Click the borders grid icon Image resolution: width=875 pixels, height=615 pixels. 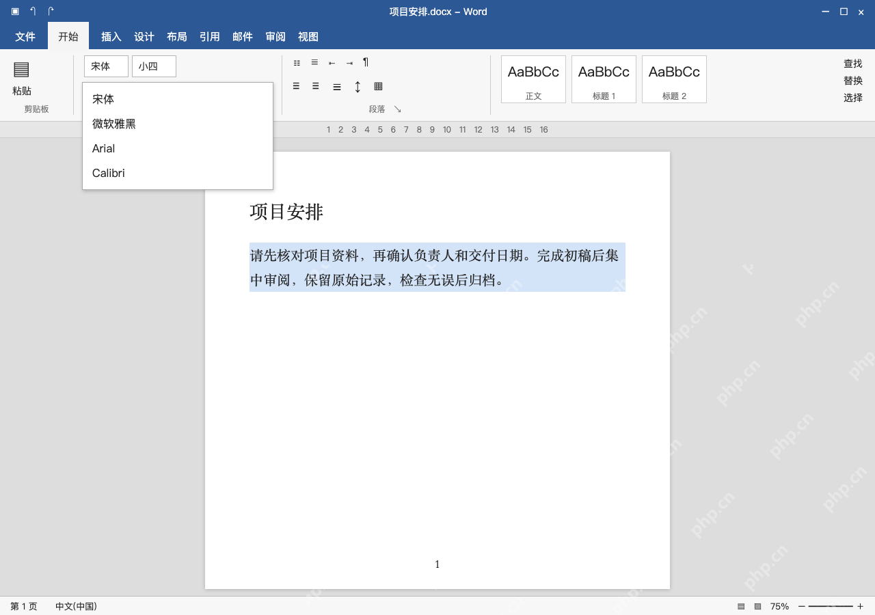pos(378,86)
